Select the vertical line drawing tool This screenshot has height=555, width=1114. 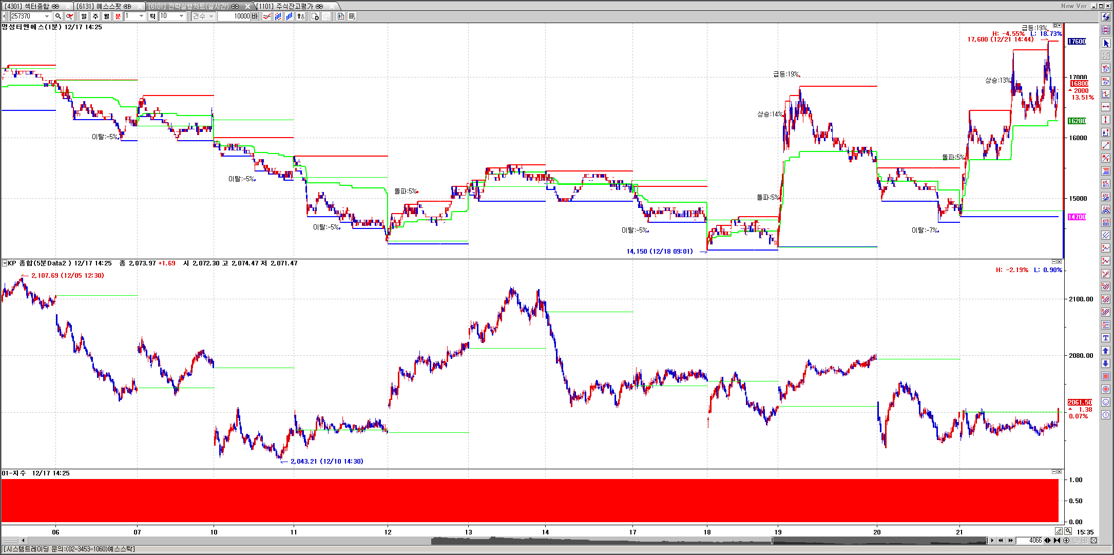(1106, 120)
